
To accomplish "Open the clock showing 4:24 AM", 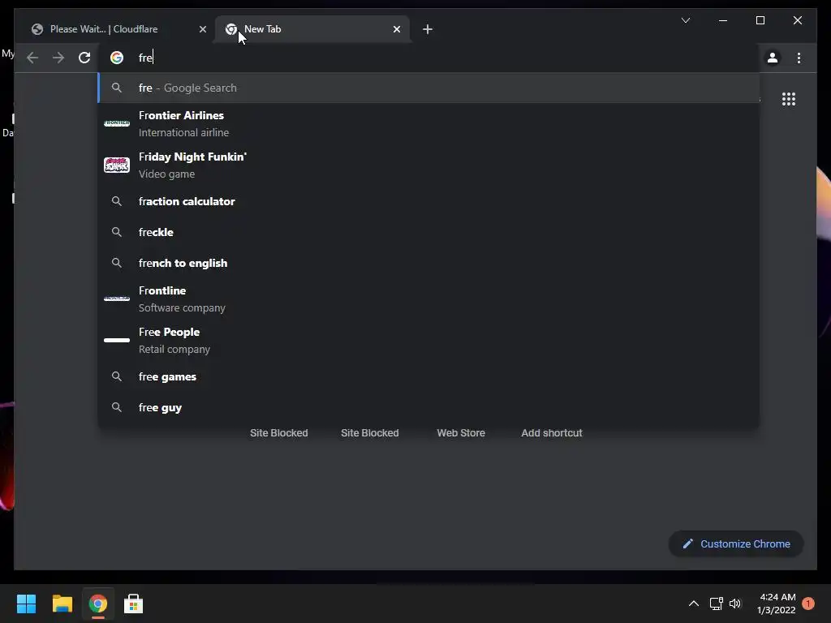I will pyautogui.click(x=777, y=604).
